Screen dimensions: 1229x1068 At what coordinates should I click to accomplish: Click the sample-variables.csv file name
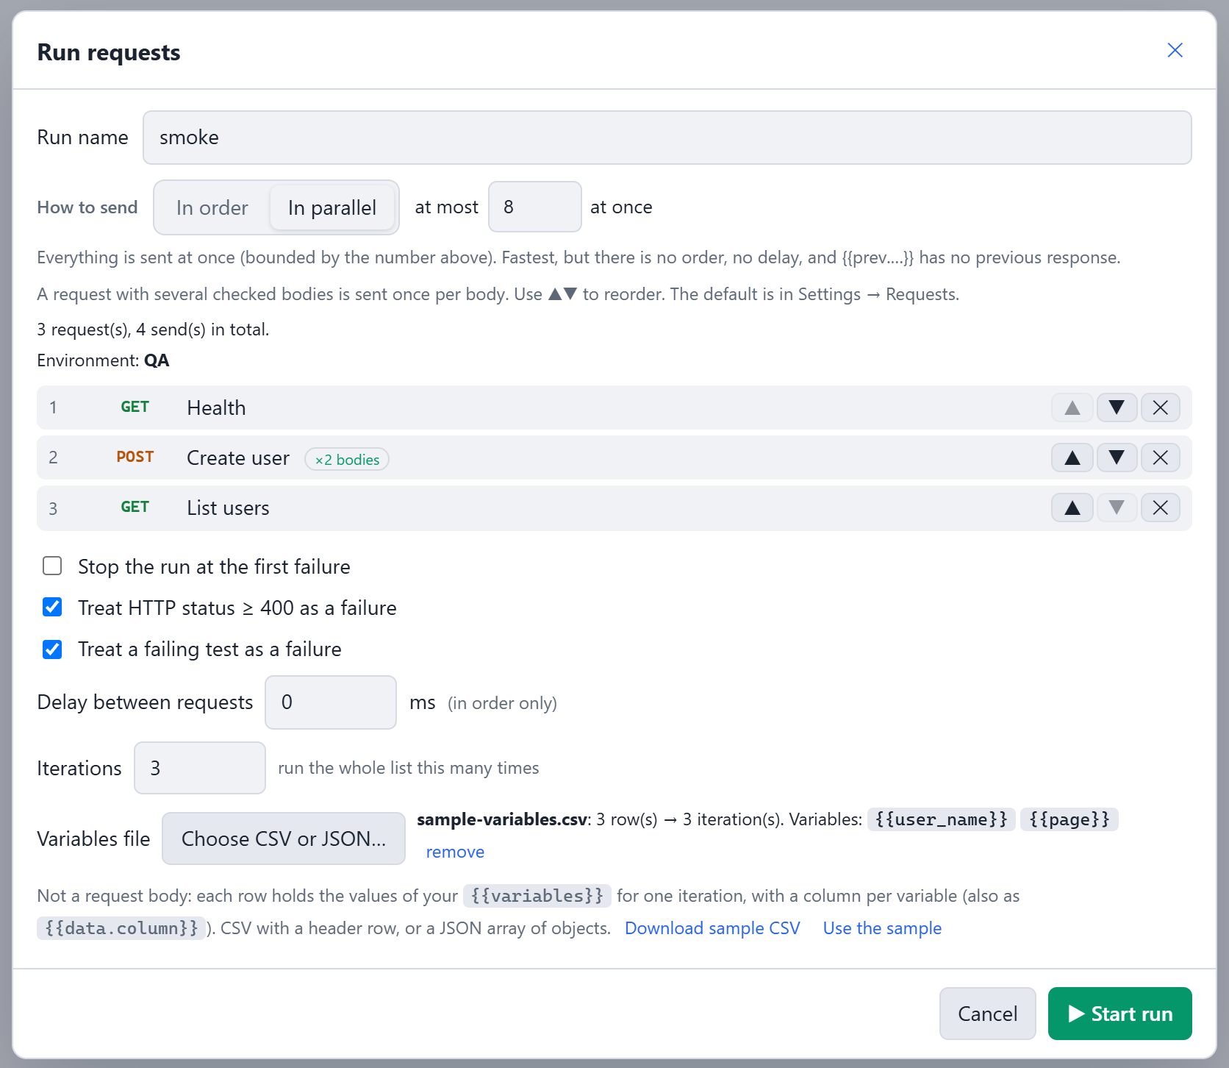pos(502,819)
